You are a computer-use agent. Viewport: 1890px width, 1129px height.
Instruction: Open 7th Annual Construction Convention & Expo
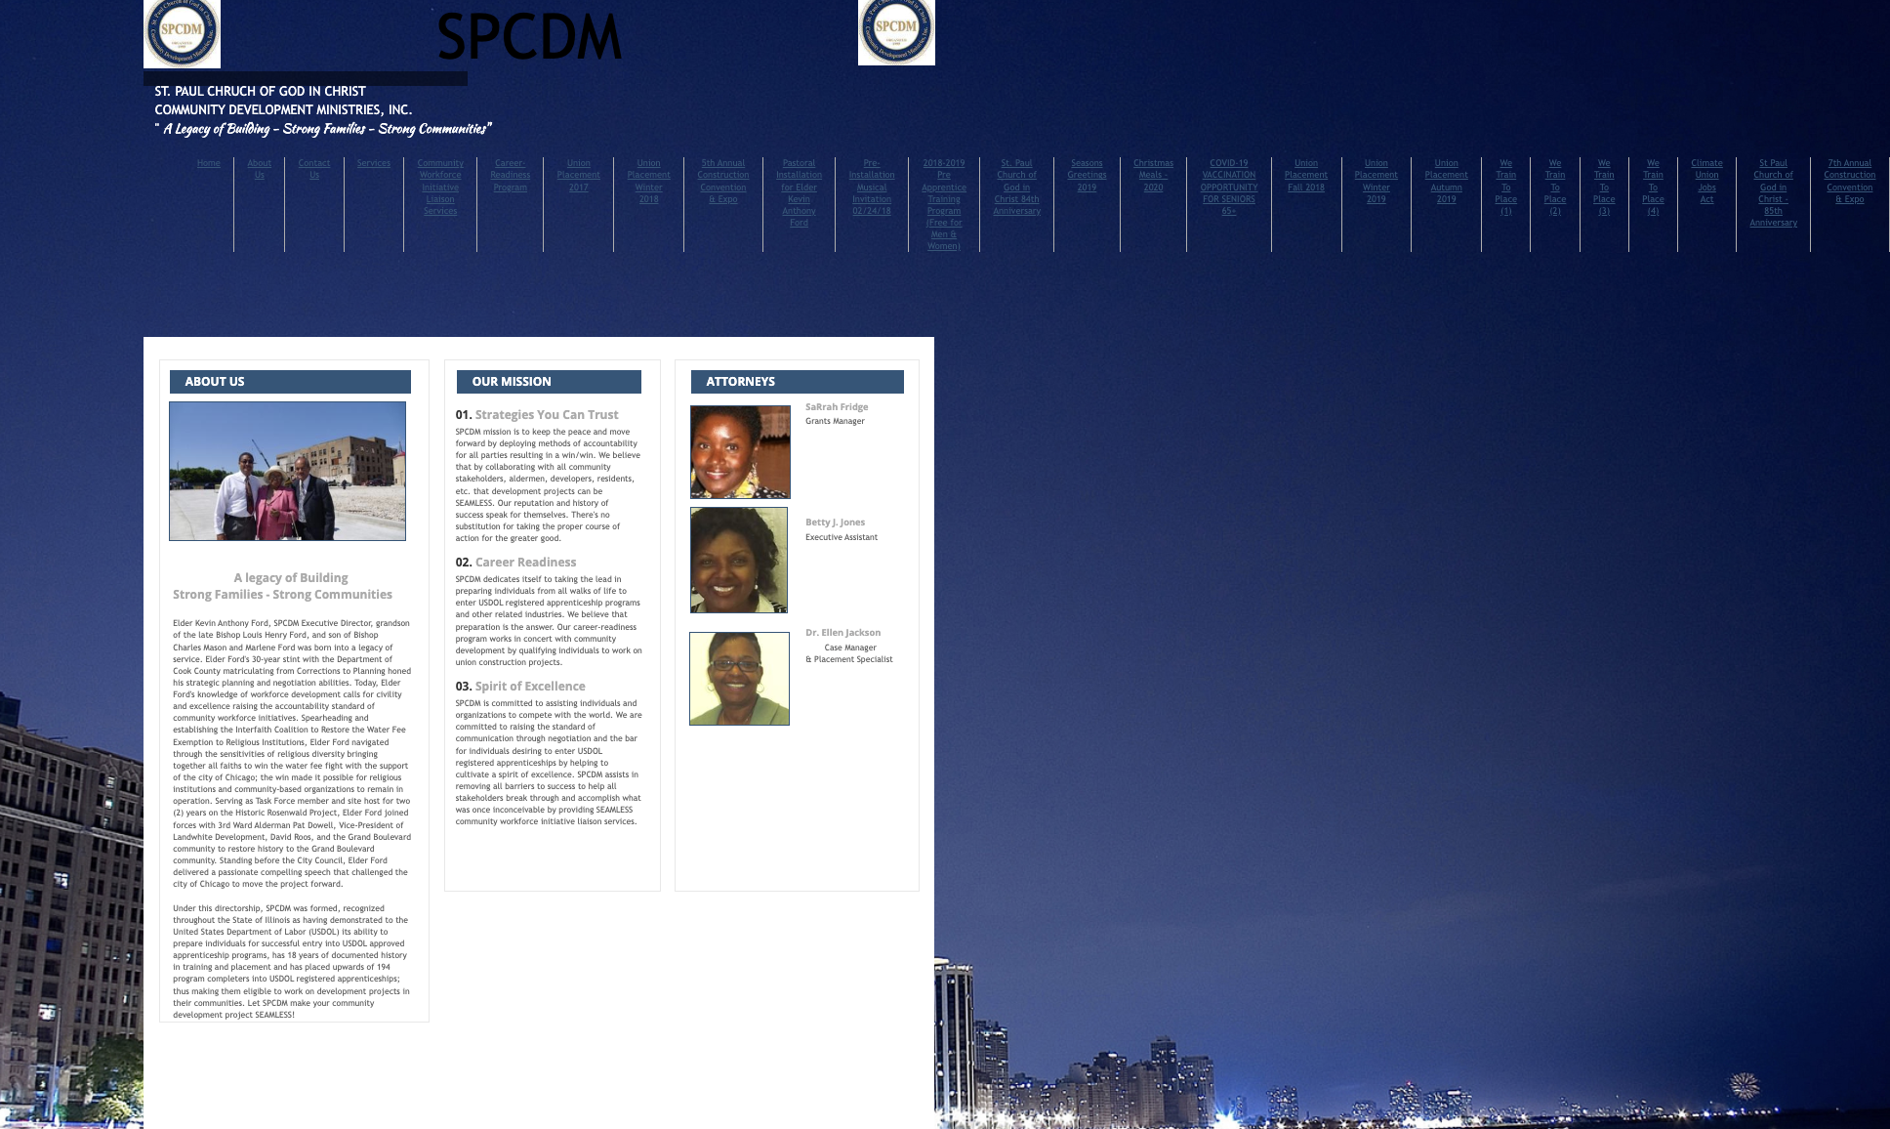click(1850, 181)
